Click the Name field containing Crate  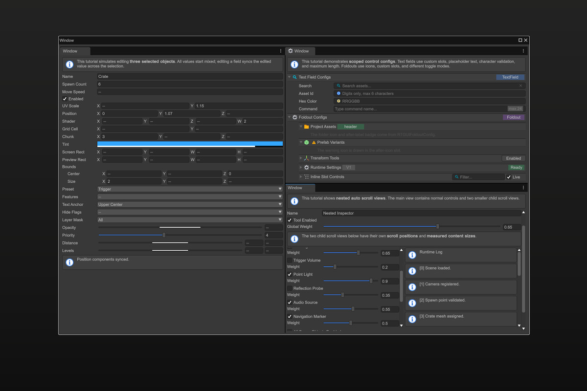190,76
